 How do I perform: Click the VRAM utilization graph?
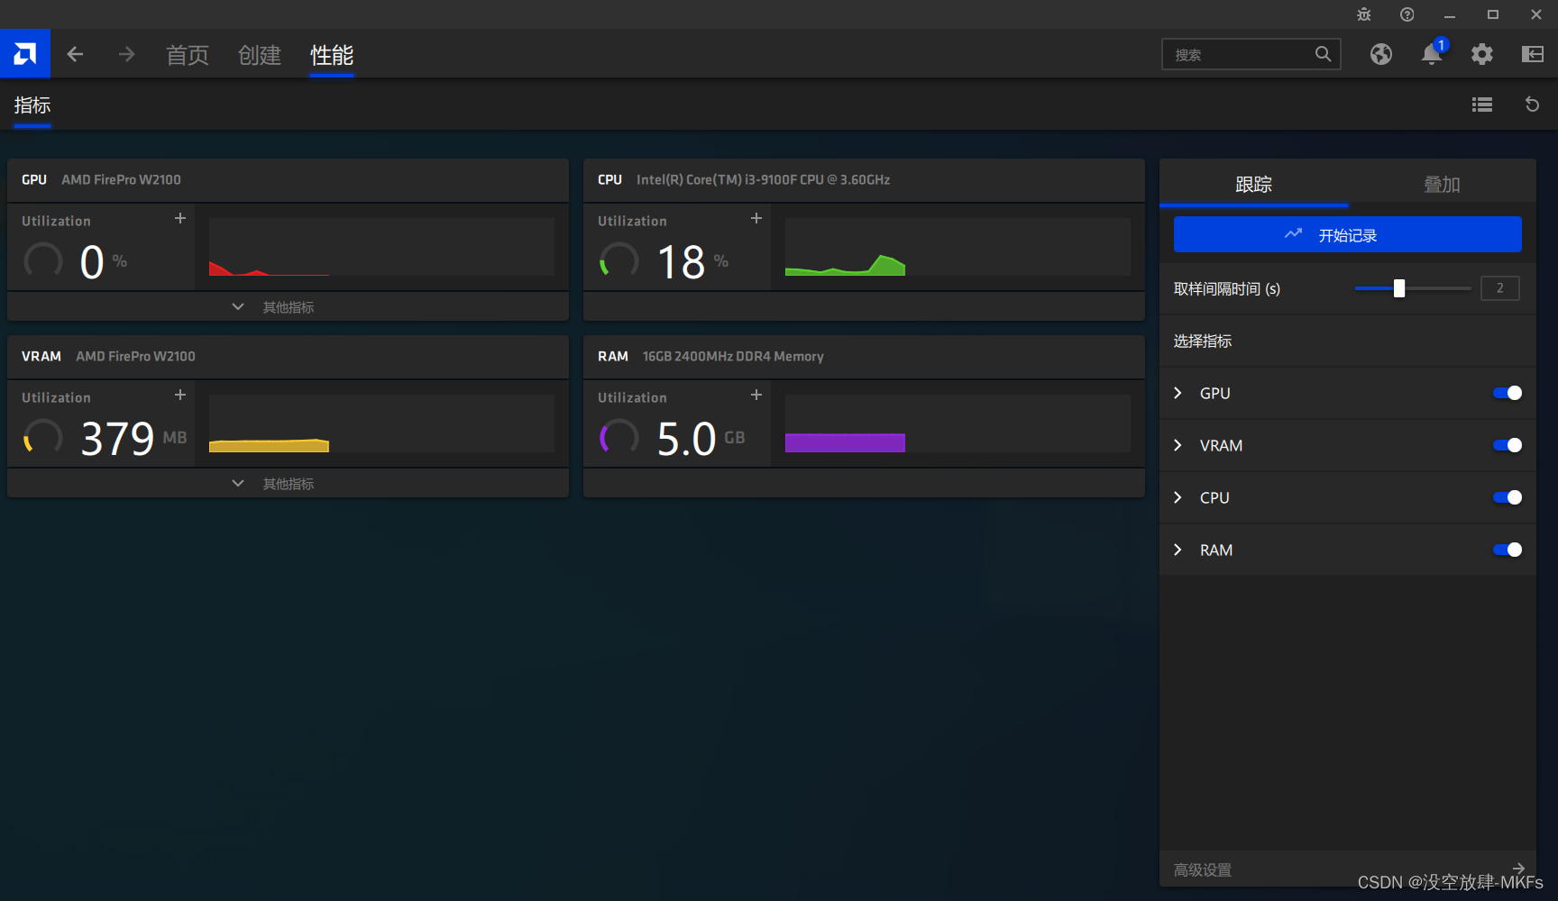(x=381, y=423)
